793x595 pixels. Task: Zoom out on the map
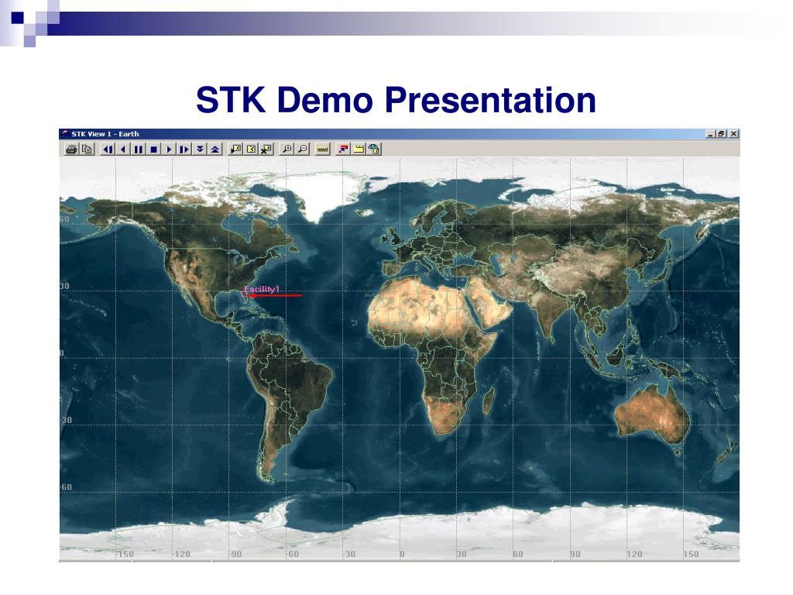[x=303, y=150]
